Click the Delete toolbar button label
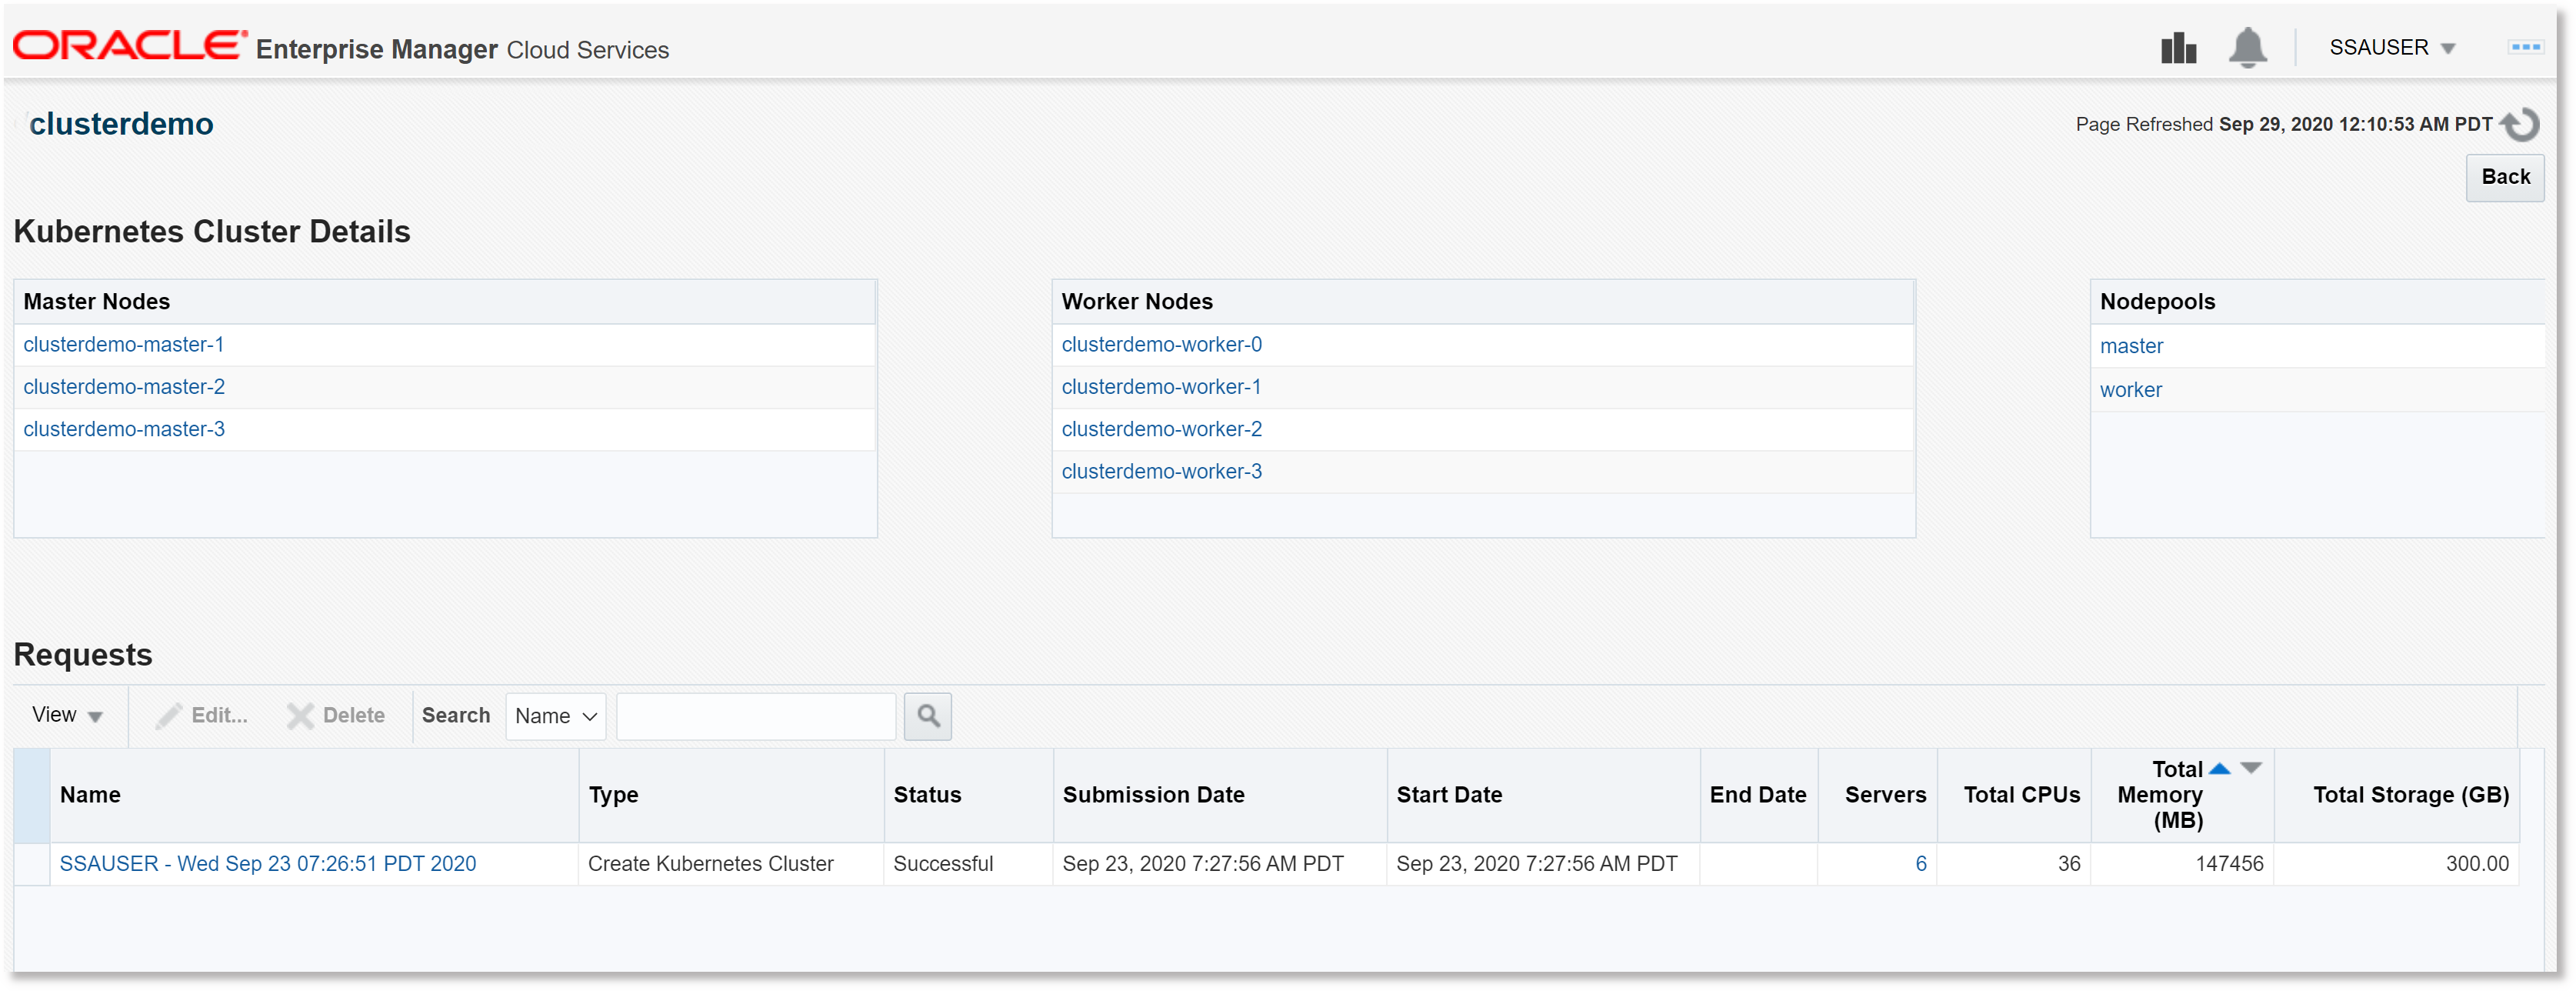Screen dimensions: 2576x991 point(353,715)
